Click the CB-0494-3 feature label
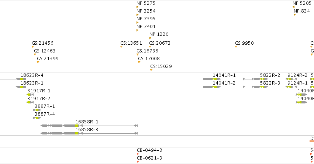The height and width of the screenshot is (164, 314). (149, 150)
